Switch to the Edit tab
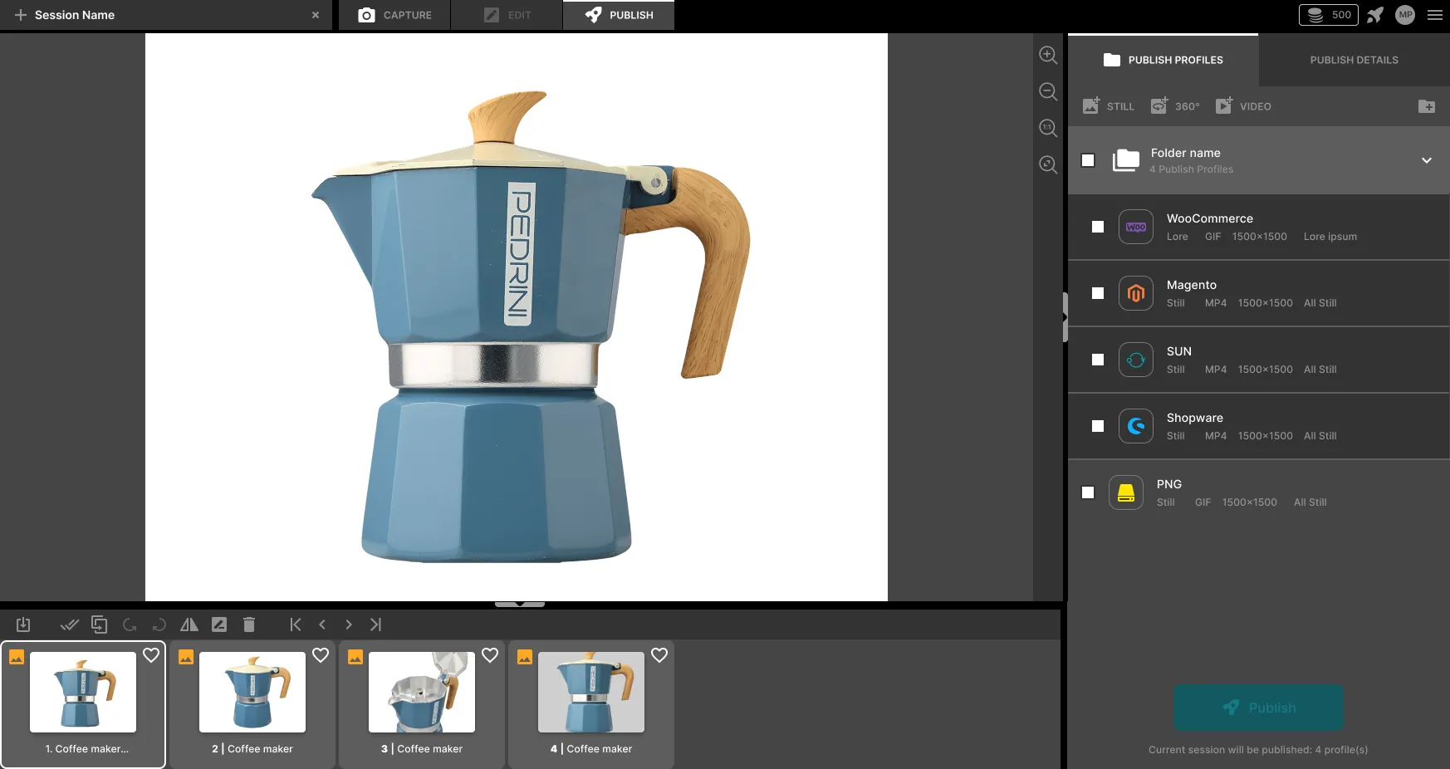Viewport: 1450px width, 769px height. (507, 15)
